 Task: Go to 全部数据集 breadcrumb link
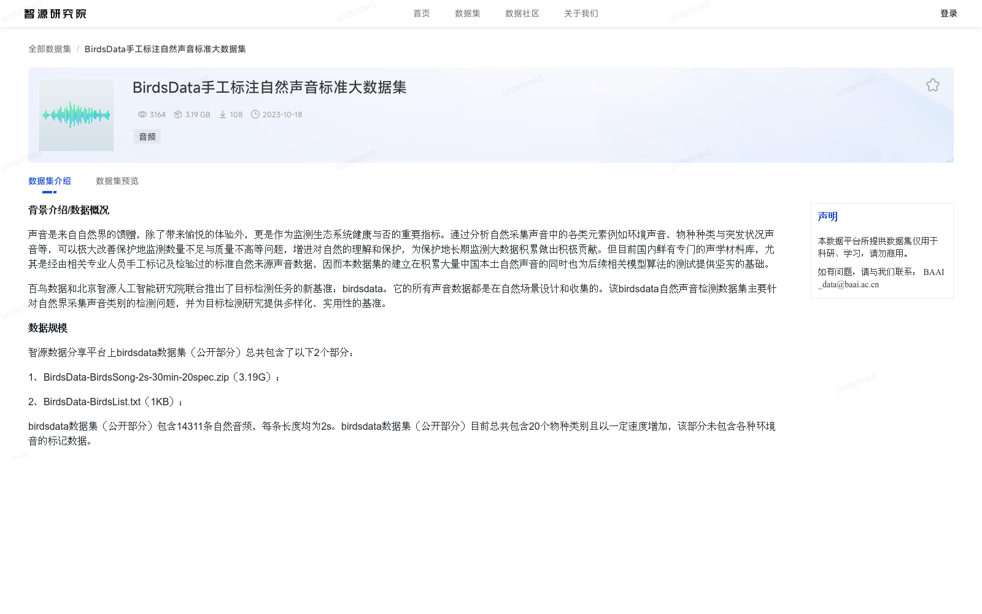pyautogui.click(x=50, y=49)
